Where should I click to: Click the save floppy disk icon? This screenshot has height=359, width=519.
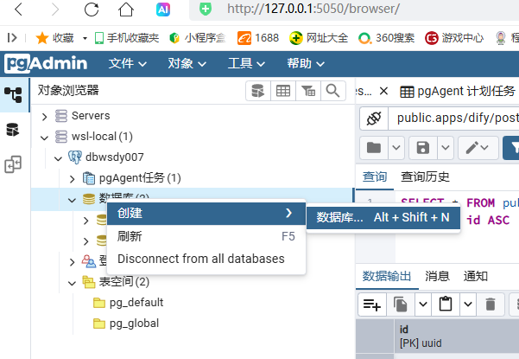pos(423,148)
